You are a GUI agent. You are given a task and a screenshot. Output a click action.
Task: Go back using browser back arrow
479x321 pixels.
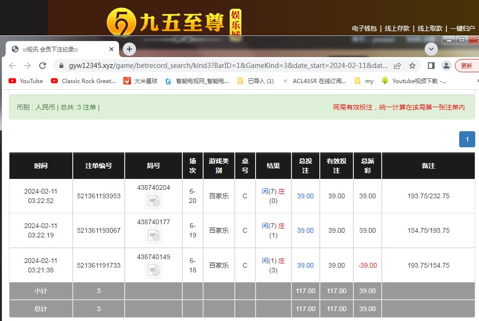pos(12,66)
